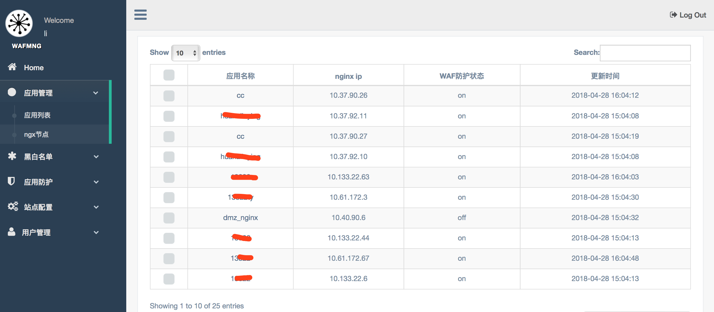Click the 黑白名单 asterisk icon
This screenshot has height=312, width=714.
point(12,156)
